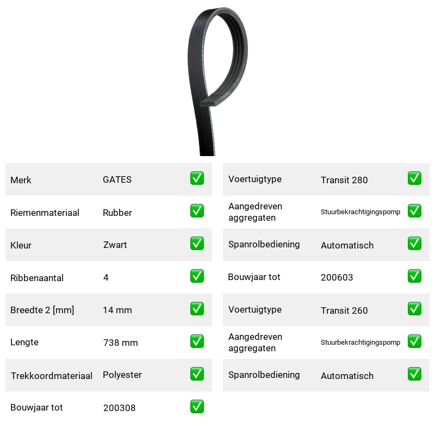Click the green checkmark for Zwart
The height and width of the screenshot is (435, 435).
[x=197, y=243]
